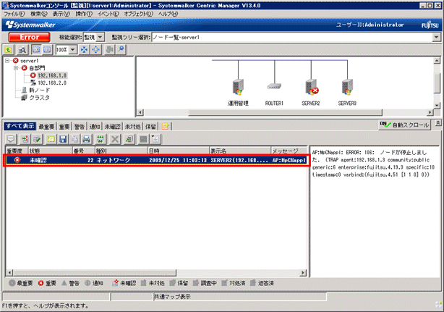Open the 表示(V) menu
The image size is (444, 312).
click(x=61, y=14)
